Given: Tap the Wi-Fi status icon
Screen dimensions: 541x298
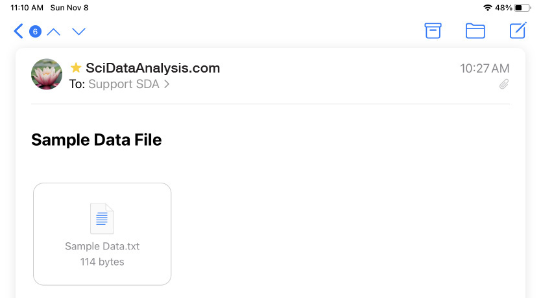Looking at the screenshot, I should click(x=488, y=8).
